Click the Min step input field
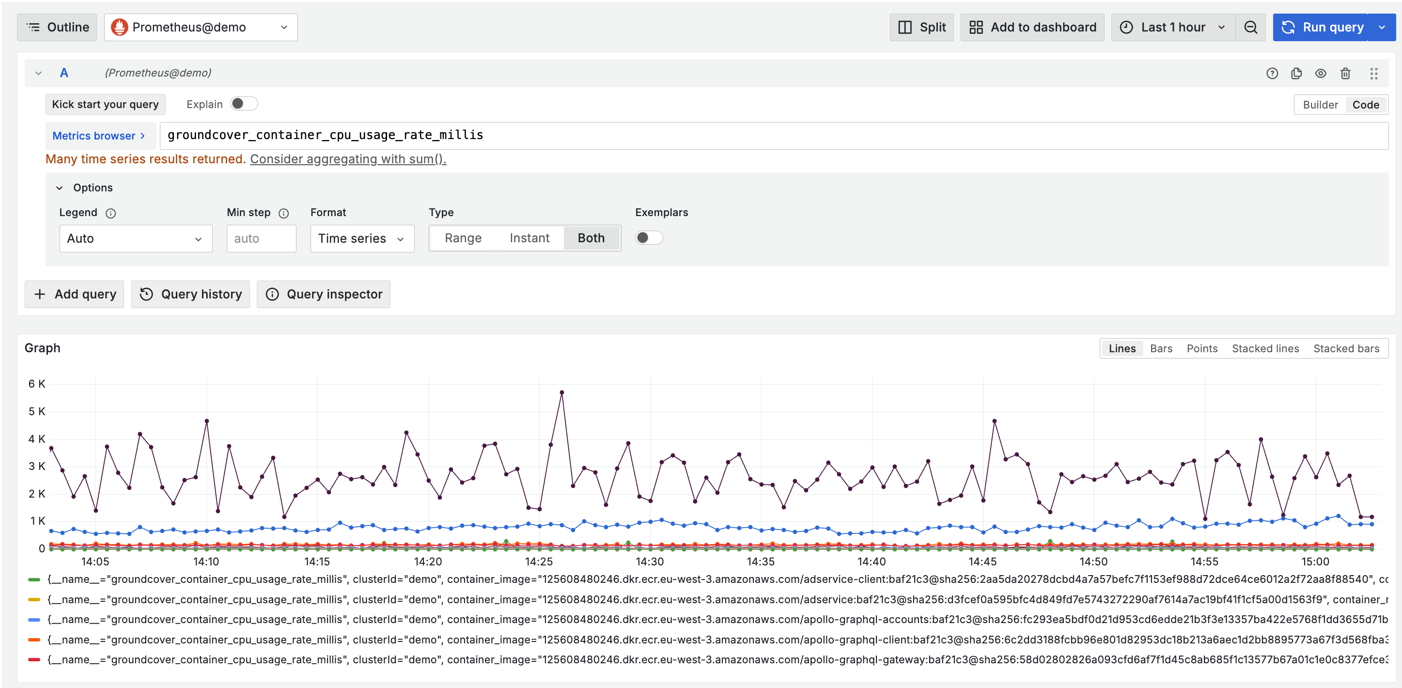This screenshot has width=1402, height=688. pos(261,238)
